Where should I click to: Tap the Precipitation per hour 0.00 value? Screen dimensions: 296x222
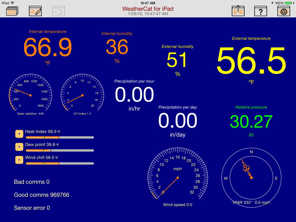point(134,95)
